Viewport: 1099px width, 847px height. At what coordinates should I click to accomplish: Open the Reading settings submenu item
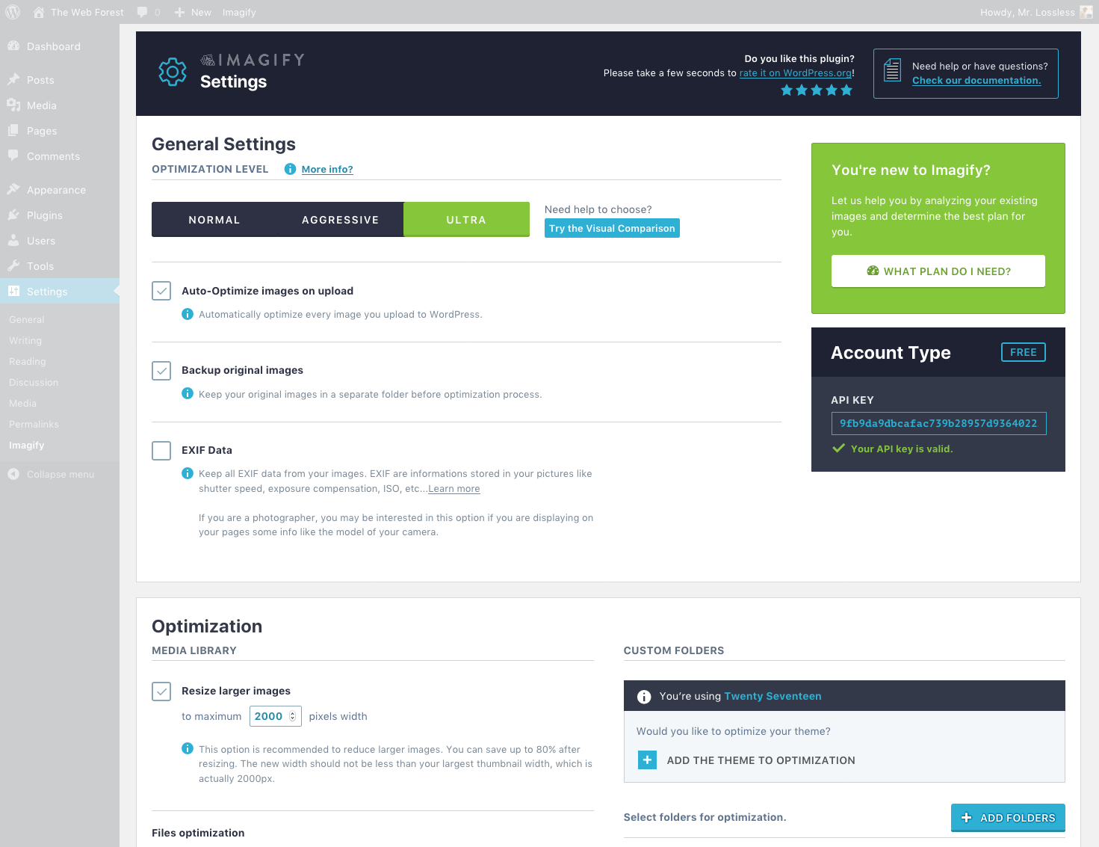(28, 361)
